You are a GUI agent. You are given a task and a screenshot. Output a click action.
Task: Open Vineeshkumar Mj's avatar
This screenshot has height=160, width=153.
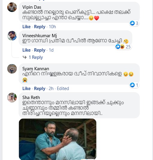(x=12, y=36)
